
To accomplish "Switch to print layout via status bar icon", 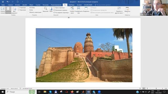I will click(144, 89).
